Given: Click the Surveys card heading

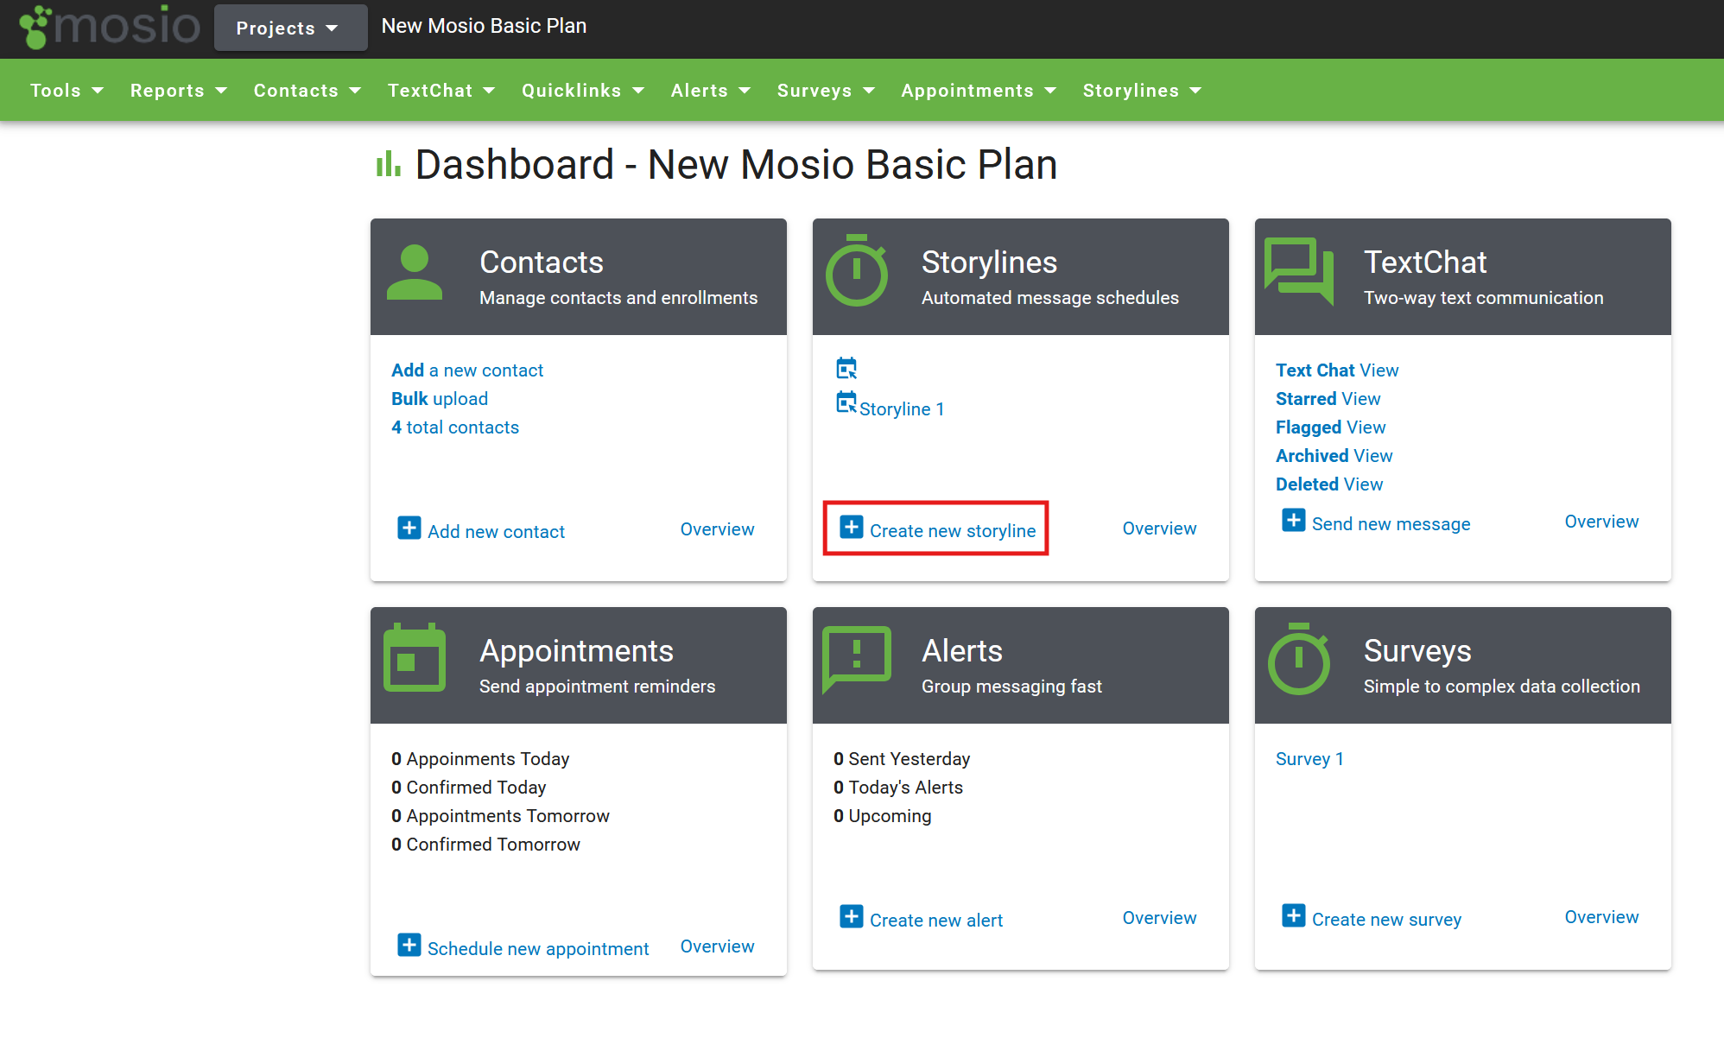Looking at the screenshot, I should tap(1417, 651).
